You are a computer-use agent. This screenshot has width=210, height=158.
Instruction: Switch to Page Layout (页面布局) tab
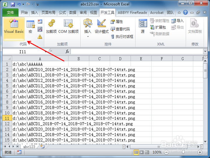[48, 13]
